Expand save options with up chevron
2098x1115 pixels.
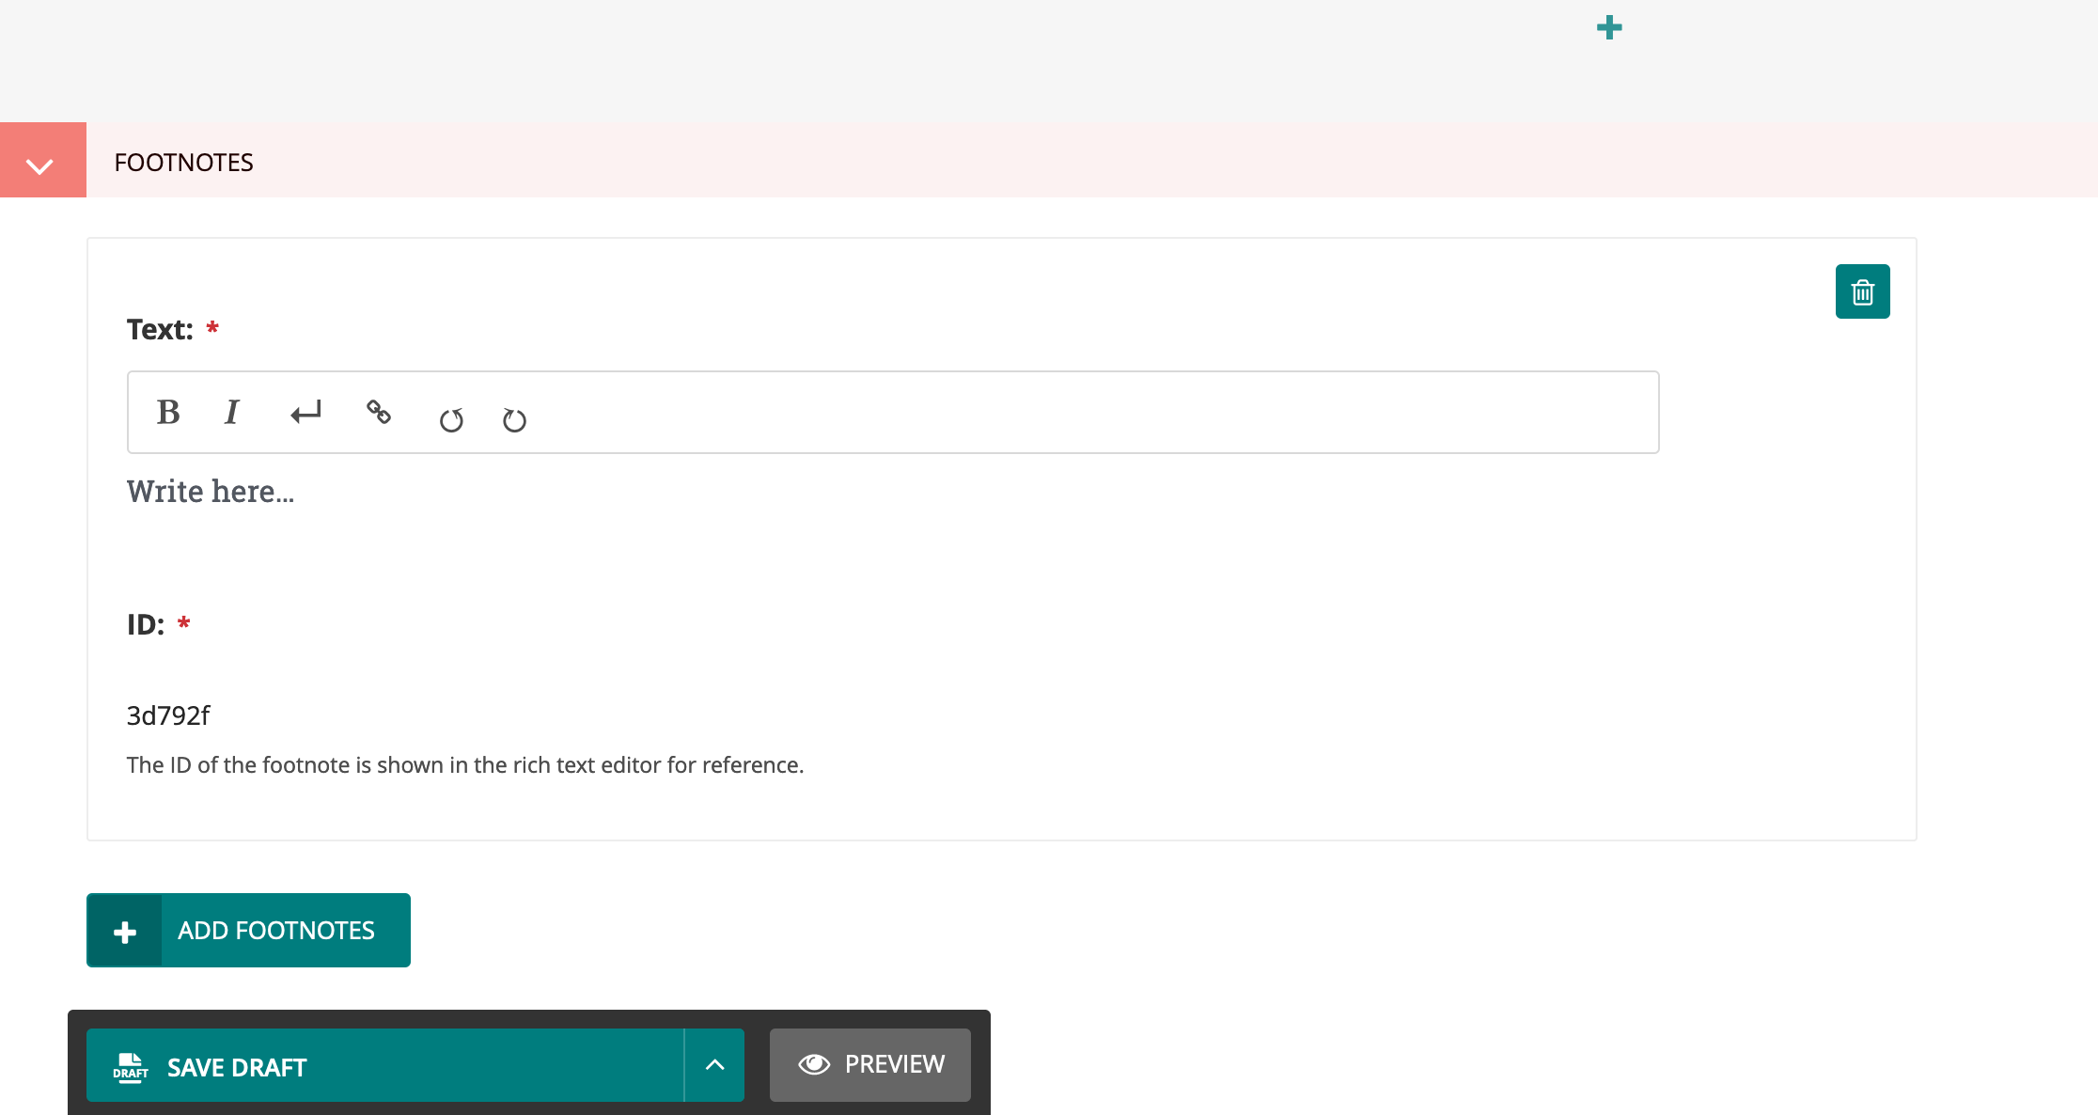(715, 1065)
